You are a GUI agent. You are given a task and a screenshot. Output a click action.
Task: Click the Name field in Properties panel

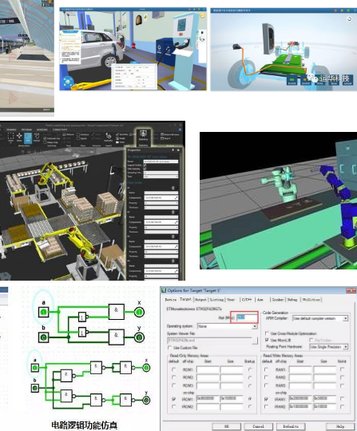click(161, 162)
